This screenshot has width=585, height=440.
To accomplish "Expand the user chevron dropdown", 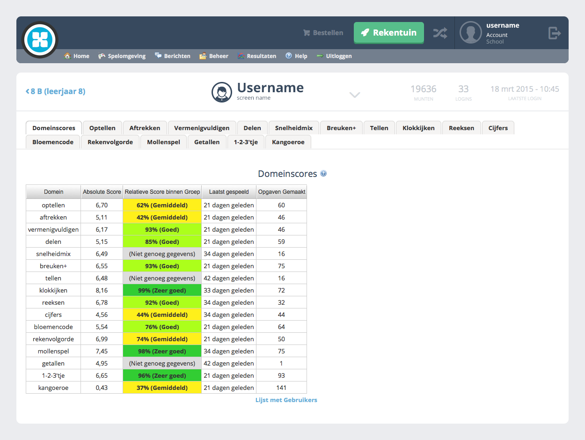I will [x=355, y=95].
